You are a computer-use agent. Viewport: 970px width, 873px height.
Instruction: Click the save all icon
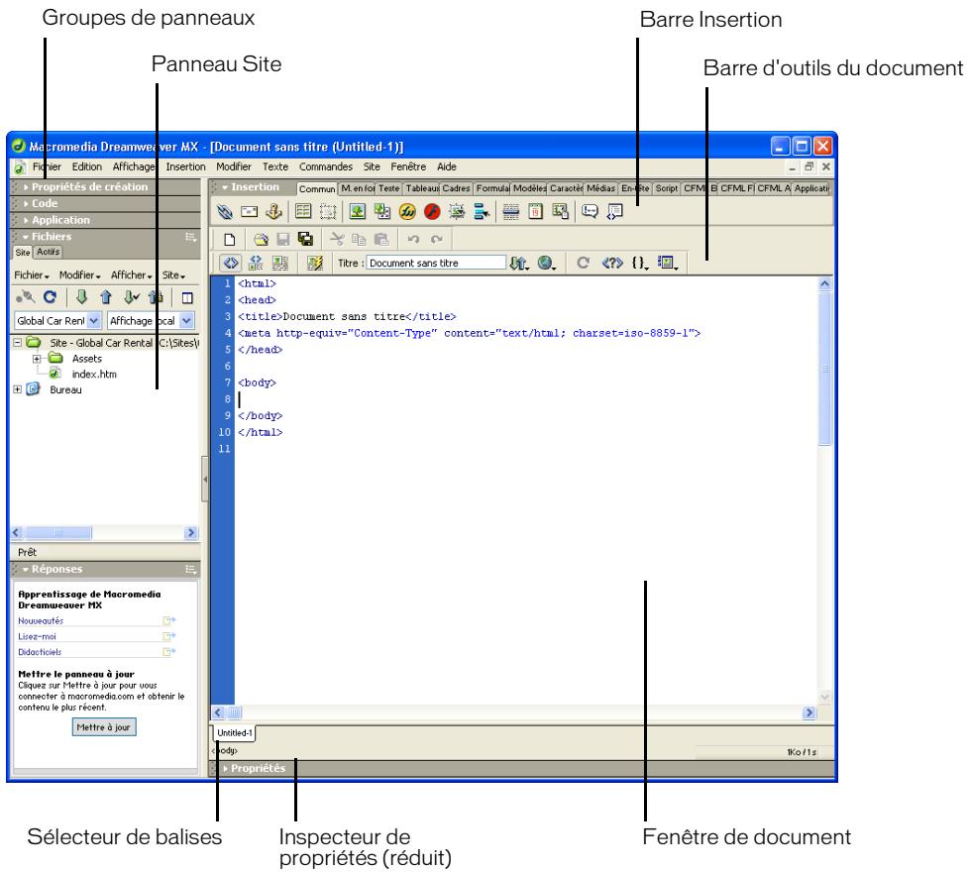[x=305, y=239]
